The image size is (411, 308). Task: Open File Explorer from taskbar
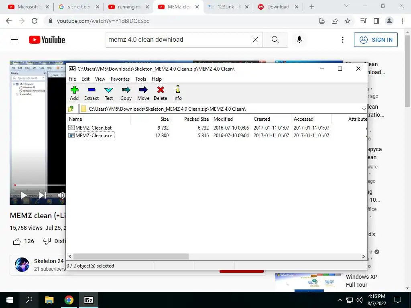point(49,300)
